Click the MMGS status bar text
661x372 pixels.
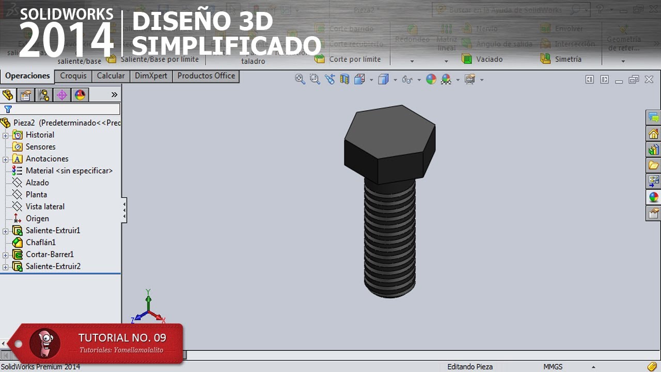(x=553, y=367)
